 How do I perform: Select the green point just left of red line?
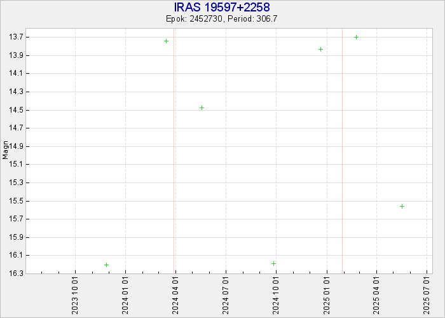[x=320, y=49]
